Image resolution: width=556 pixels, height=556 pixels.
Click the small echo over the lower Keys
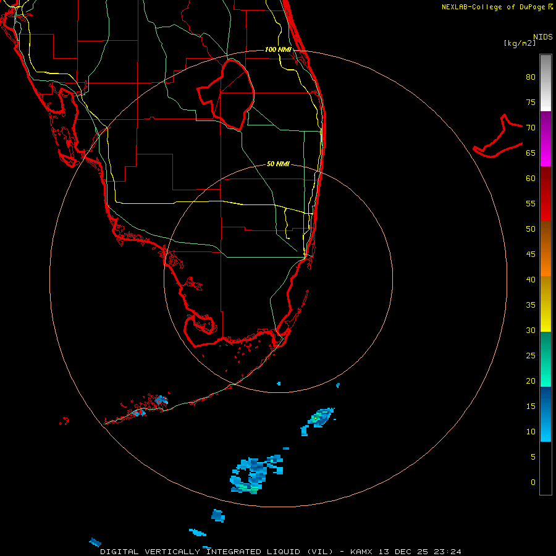(x=161, y=400)
